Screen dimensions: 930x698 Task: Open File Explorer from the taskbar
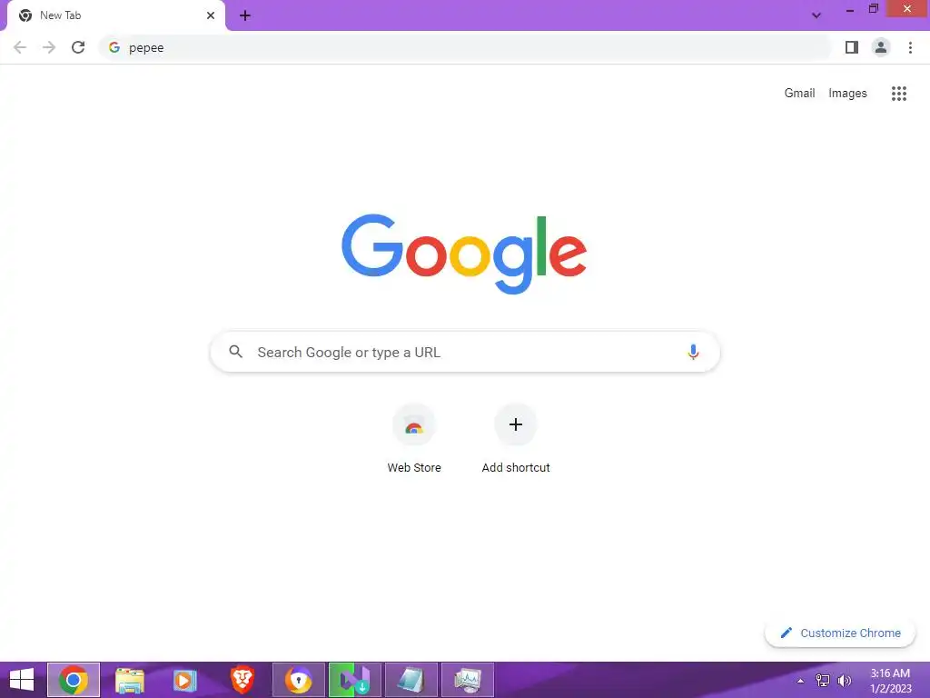pyautogui.click(x=130, y=680)
